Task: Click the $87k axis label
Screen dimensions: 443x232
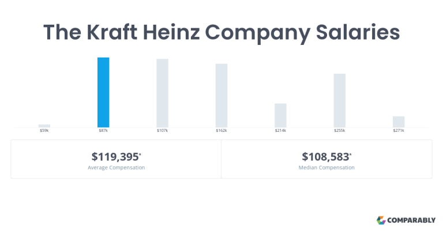Action: 103,131
